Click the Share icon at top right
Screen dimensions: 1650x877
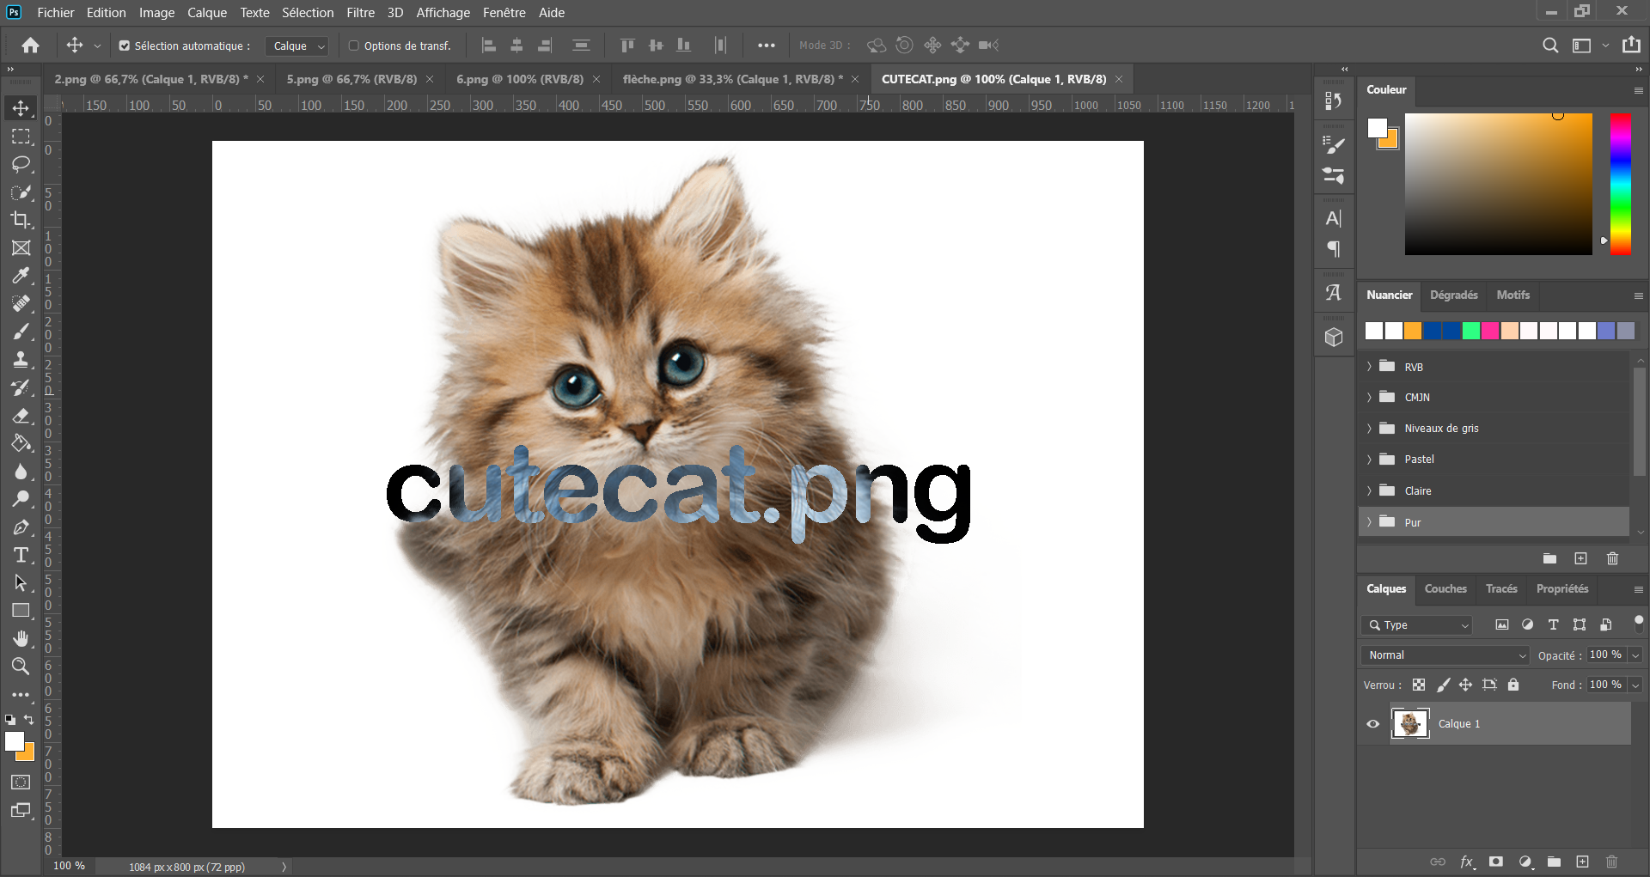pos(1631,45)
